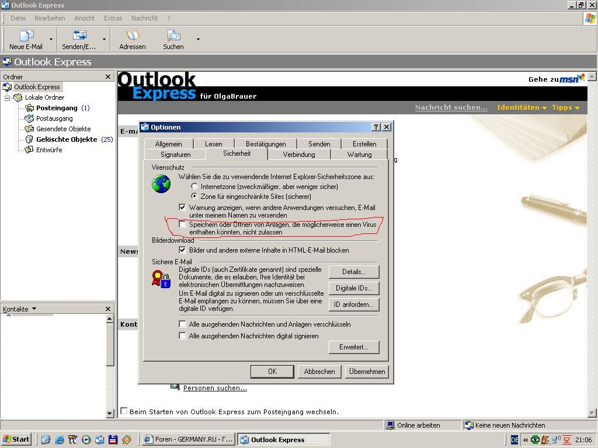Select Outlook Express root in folder tree

(x=37, y=87)
